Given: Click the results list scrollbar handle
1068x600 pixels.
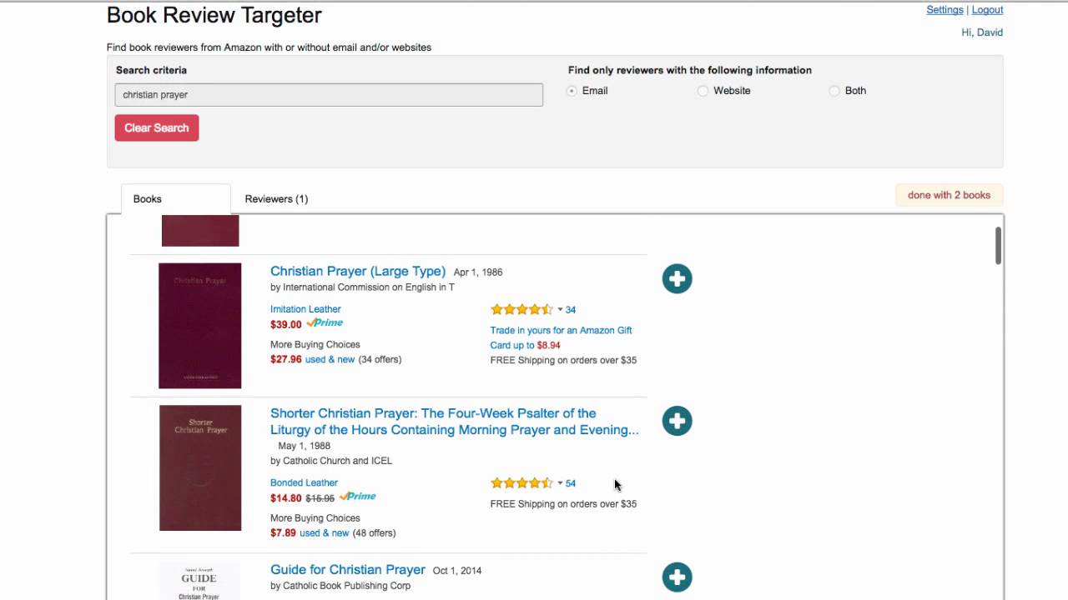Looking at the screenshot, I should (x=998, y=246).
